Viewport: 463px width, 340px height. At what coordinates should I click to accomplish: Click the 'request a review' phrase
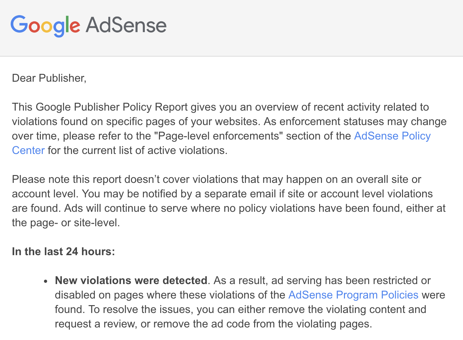pyautogui.click(x=96, y=324)
